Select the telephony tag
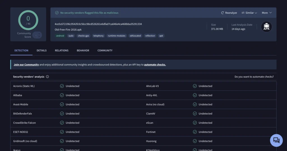Image resolution: width=287 pixels, height=151 pixels. point(98,36)
